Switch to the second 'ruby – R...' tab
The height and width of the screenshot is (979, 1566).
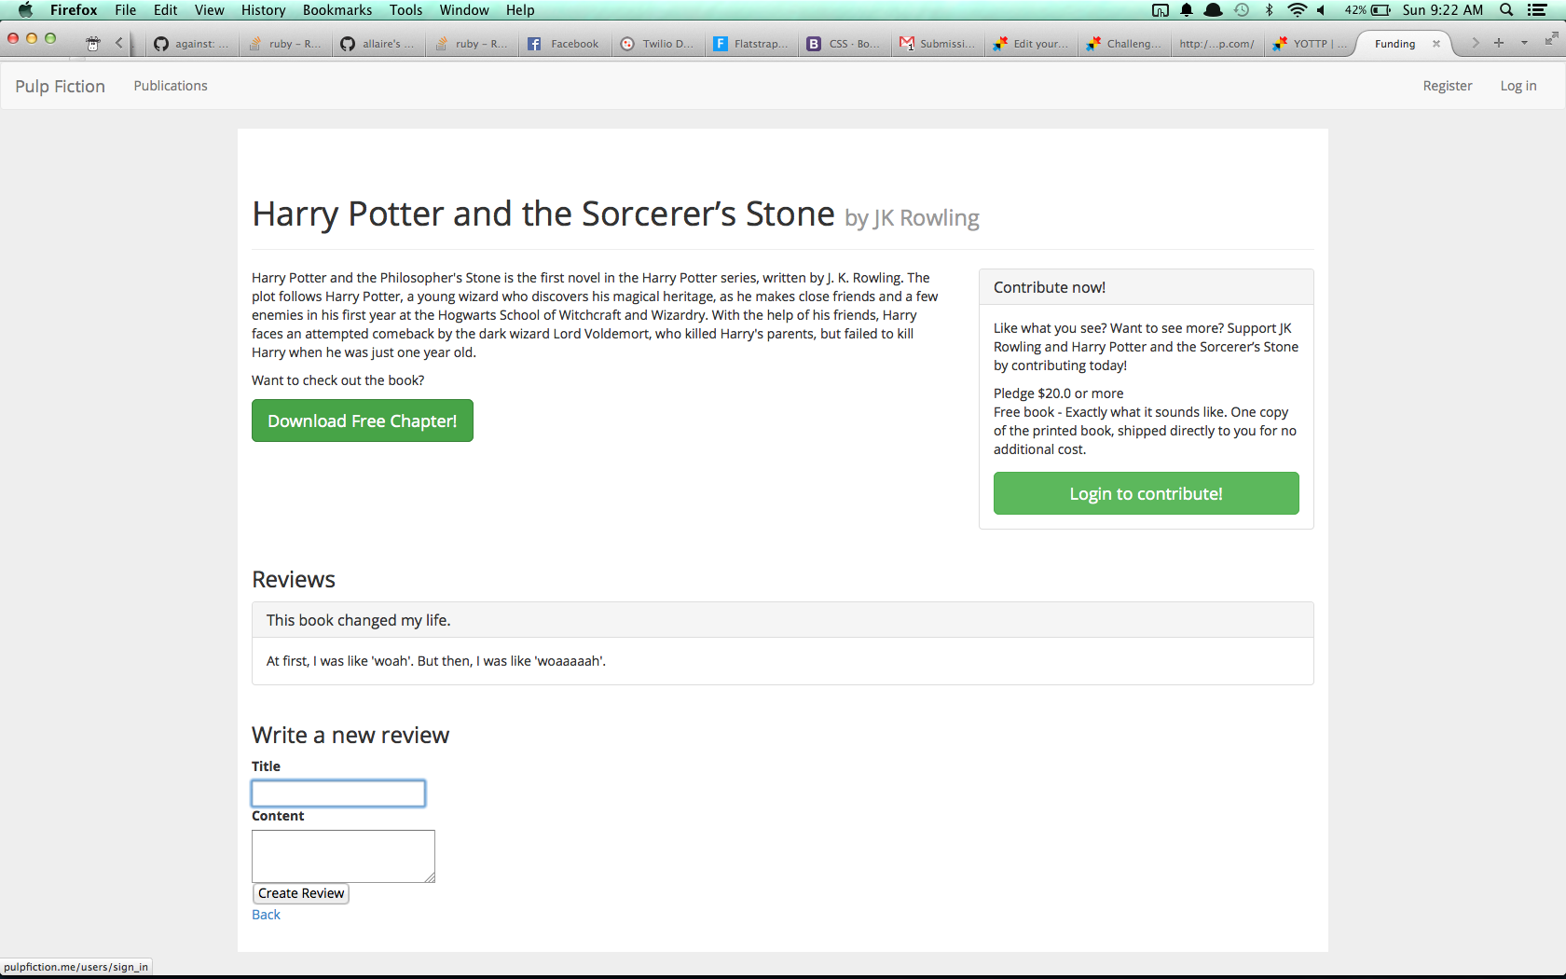click(471, 44)
